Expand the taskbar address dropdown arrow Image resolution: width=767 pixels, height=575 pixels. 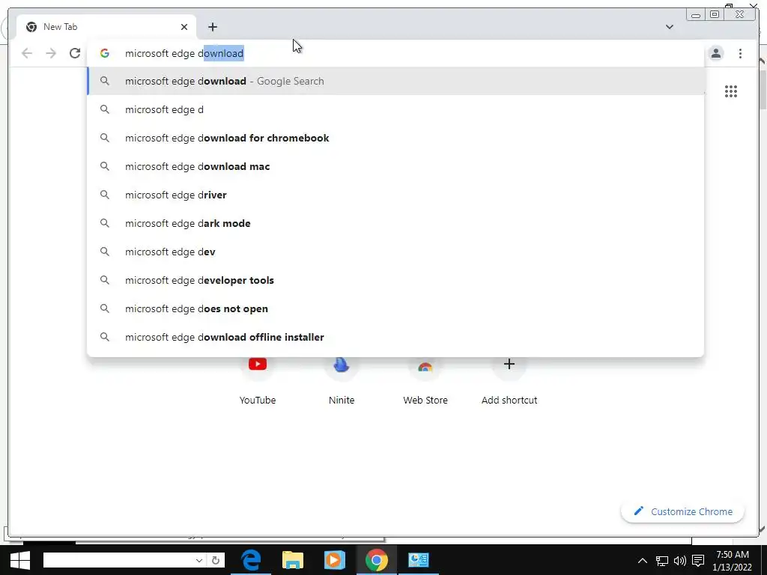[x=199, y=560]
